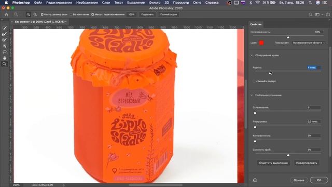
Task: Select the 'Без имени-1' document tab
Action: point(40,22)
